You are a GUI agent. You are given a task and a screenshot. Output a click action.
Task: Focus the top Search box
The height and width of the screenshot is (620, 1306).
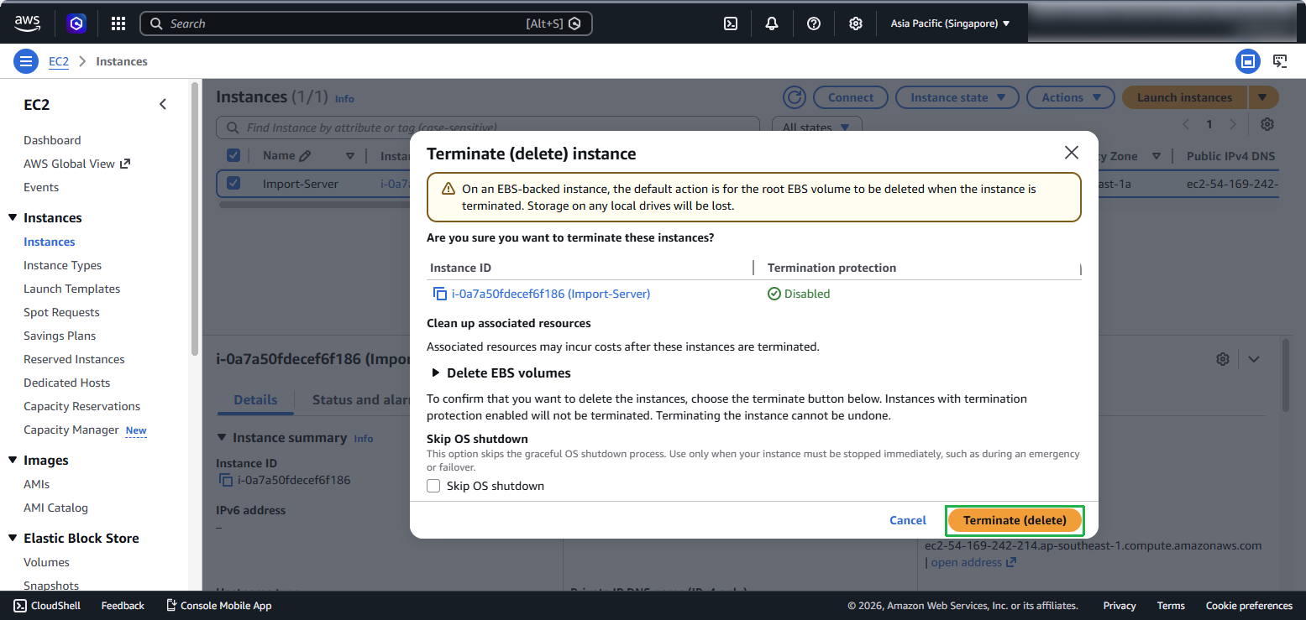(x=366, y=23)
